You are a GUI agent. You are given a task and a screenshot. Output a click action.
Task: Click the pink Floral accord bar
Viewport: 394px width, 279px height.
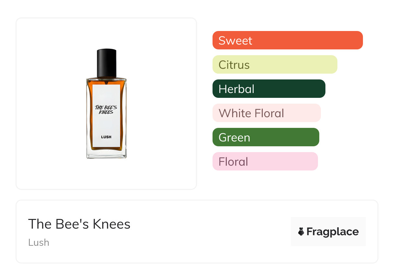[x=265, y=161]
